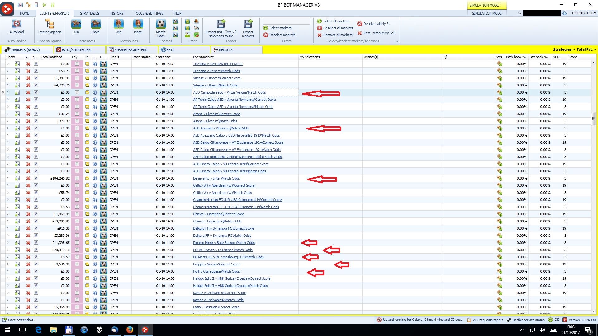Open Firefox from the taskbar
The height and width of the screenshot is (336, 598).
[130, 330]
